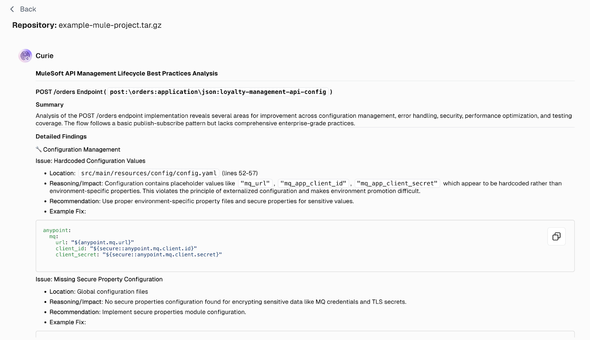The width and height of the screenshot is (590, 340).
Task: Click the MuleSoft API Management Lifecycle heading
Action: (x=126, y=73)
